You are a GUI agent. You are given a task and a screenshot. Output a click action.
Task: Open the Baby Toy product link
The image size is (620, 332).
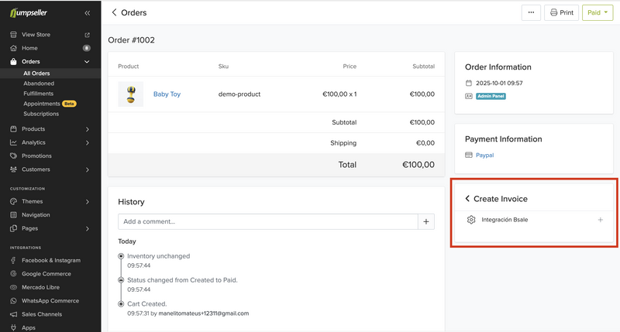167,94
